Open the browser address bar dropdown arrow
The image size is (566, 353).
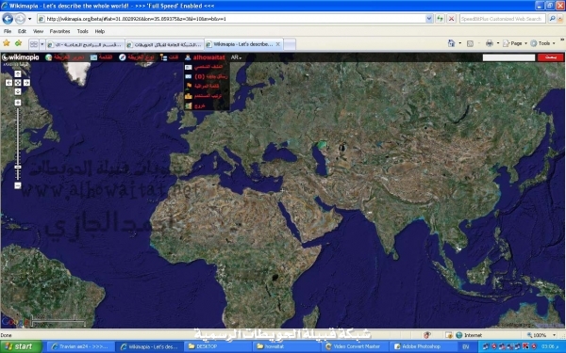point(429,19)
